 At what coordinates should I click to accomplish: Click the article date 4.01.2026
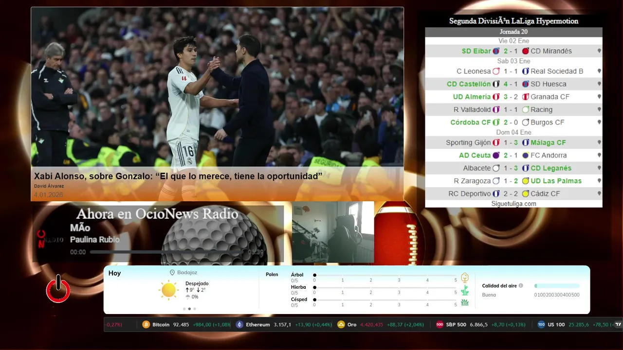coord(48,195)
